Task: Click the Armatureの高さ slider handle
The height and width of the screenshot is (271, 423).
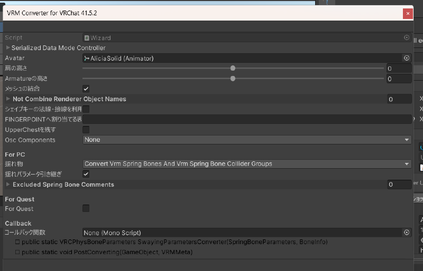Action: click(233, 79)
